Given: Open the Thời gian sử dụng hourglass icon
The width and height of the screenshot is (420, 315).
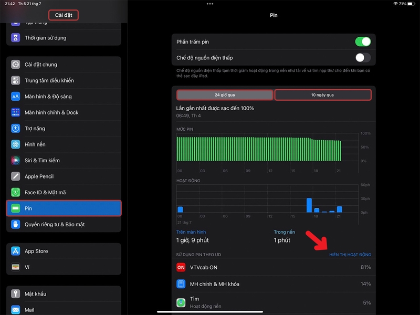Looking at the screenshot, I should click(x=16, y=38).
